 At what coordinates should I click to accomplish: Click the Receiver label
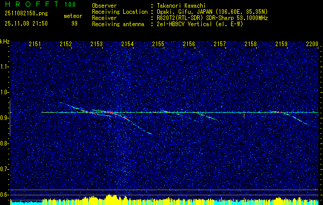(x=104, y=18)
